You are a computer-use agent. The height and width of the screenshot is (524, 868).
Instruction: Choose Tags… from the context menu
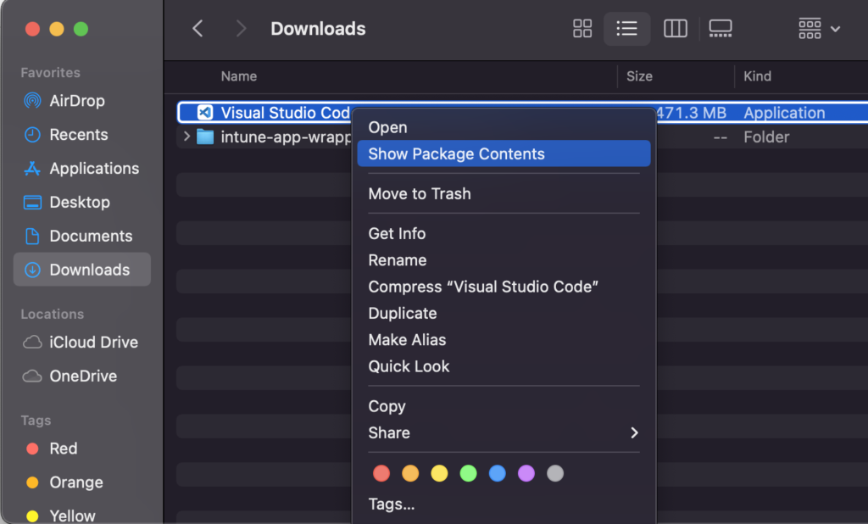pyautogui.click(x=504, y=504)
